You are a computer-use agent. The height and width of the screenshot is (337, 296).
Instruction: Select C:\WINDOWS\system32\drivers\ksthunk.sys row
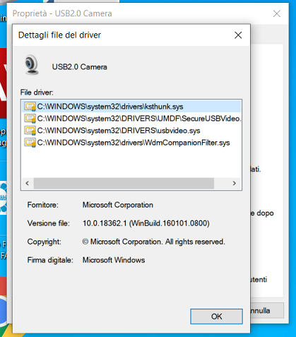point(131,107)
